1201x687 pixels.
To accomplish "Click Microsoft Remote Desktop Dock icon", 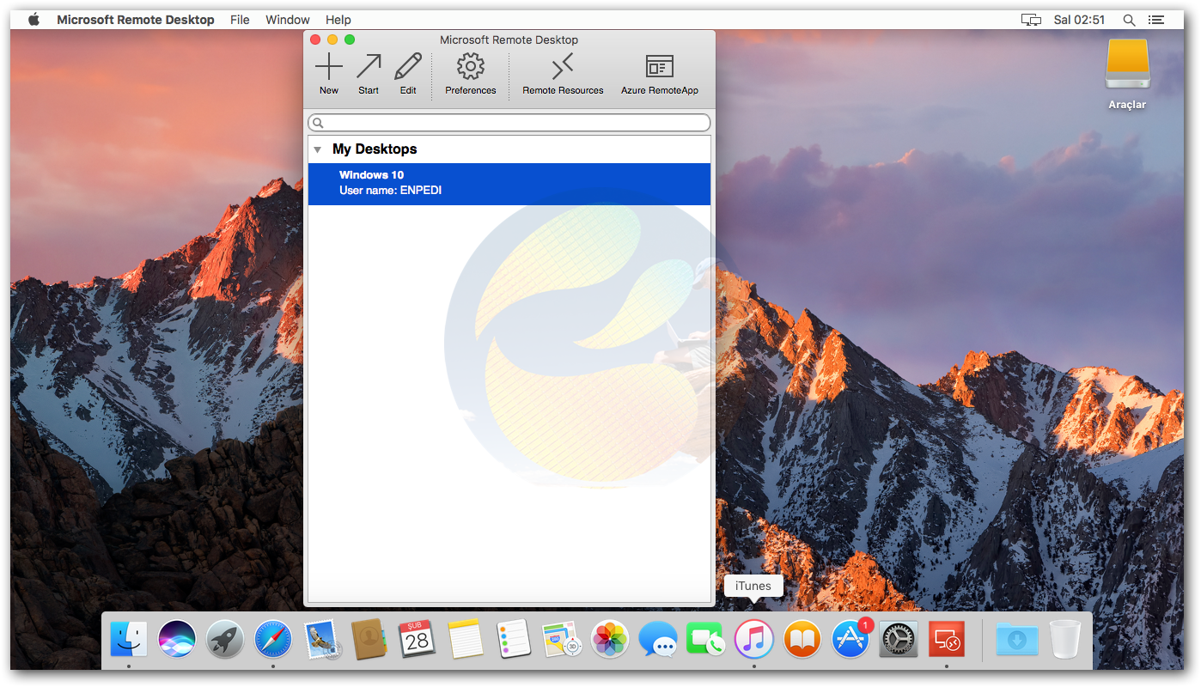I will click(947, 640).
